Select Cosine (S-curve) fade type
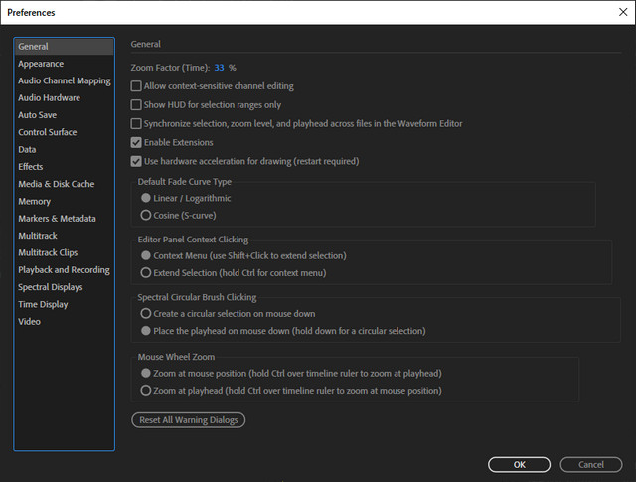The image size is (636, 482). click(x=146, y=215)
